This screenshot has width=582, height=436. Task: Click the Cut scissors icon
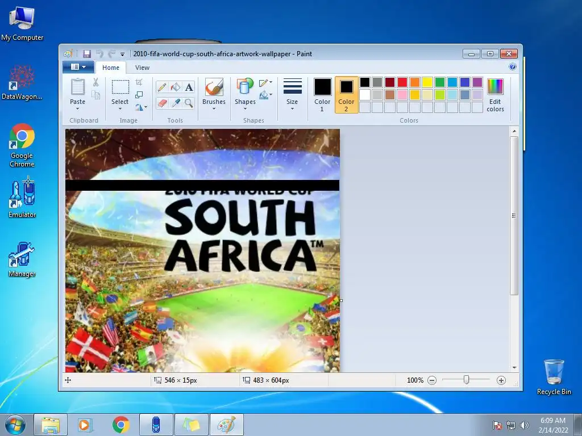tap(95, 82)
